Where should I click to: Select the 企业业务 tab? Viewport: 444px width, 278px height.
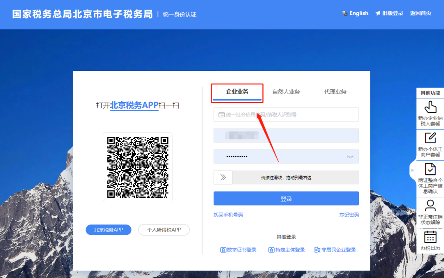coord(237,91)
